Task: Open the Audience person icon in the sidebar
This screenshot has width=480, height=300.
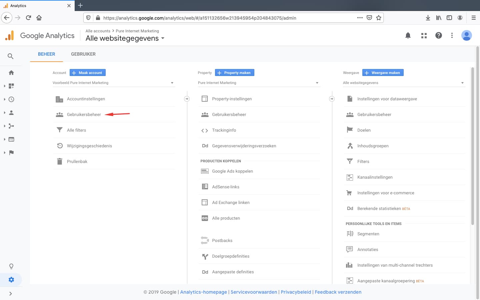Action: click(x=11, y=113)
